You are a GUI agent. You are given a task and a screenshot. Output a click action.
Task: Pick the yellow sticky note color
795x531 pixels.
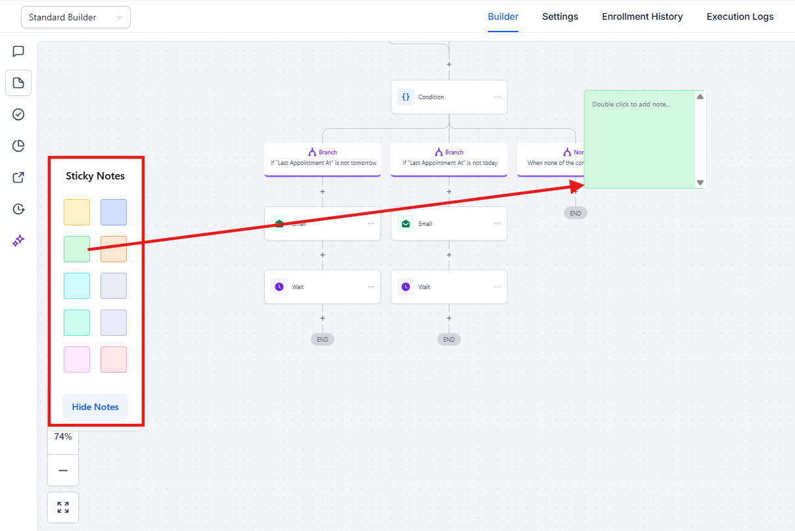pyautogui.click(x=77, y=212)
